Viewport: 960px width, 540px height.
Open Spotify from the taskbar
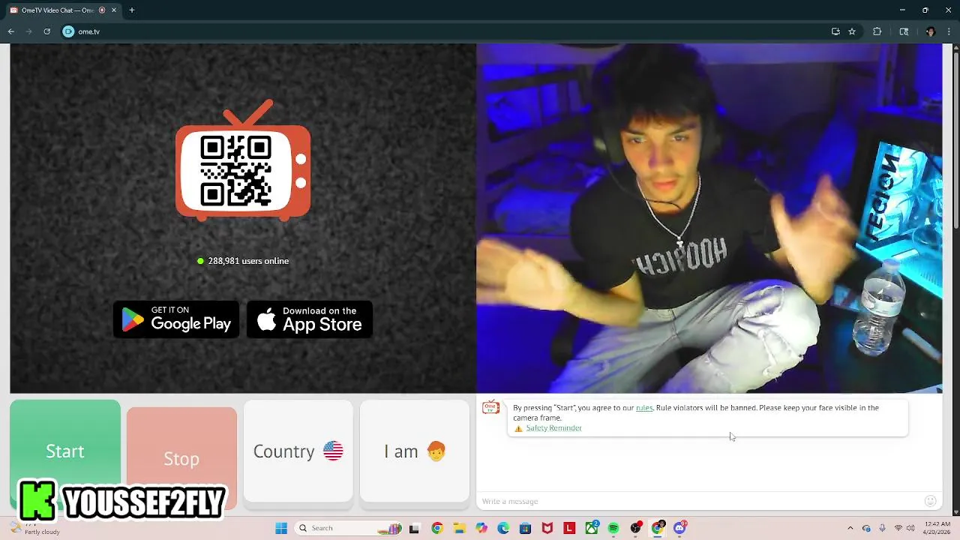pos(613,528)
